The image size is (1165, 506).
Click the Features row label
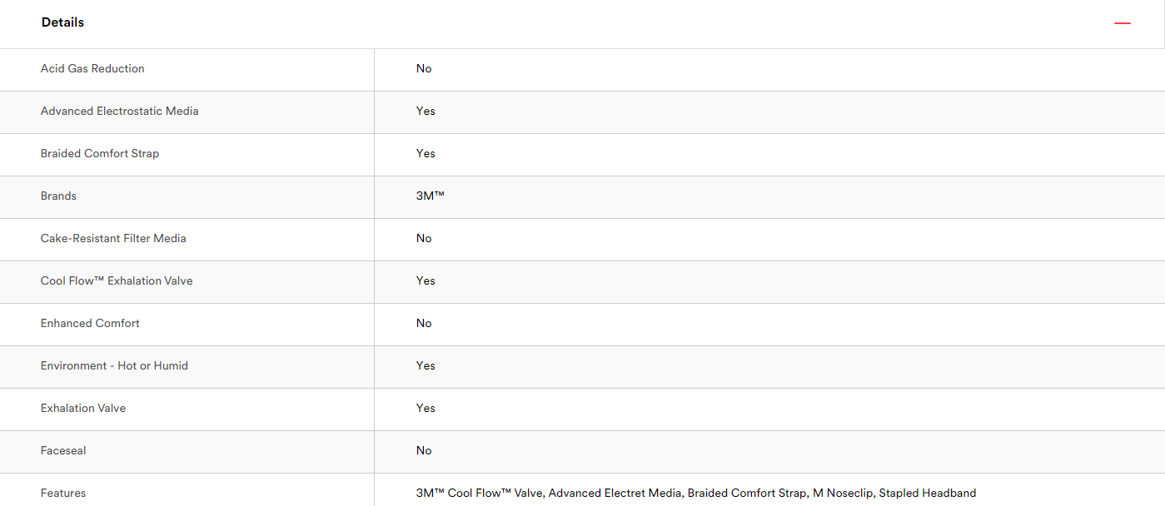click(63, 494)
